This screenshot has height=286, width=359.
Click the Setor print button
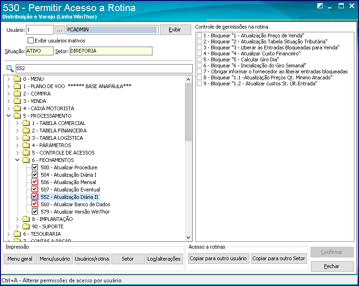pos(128,259)
